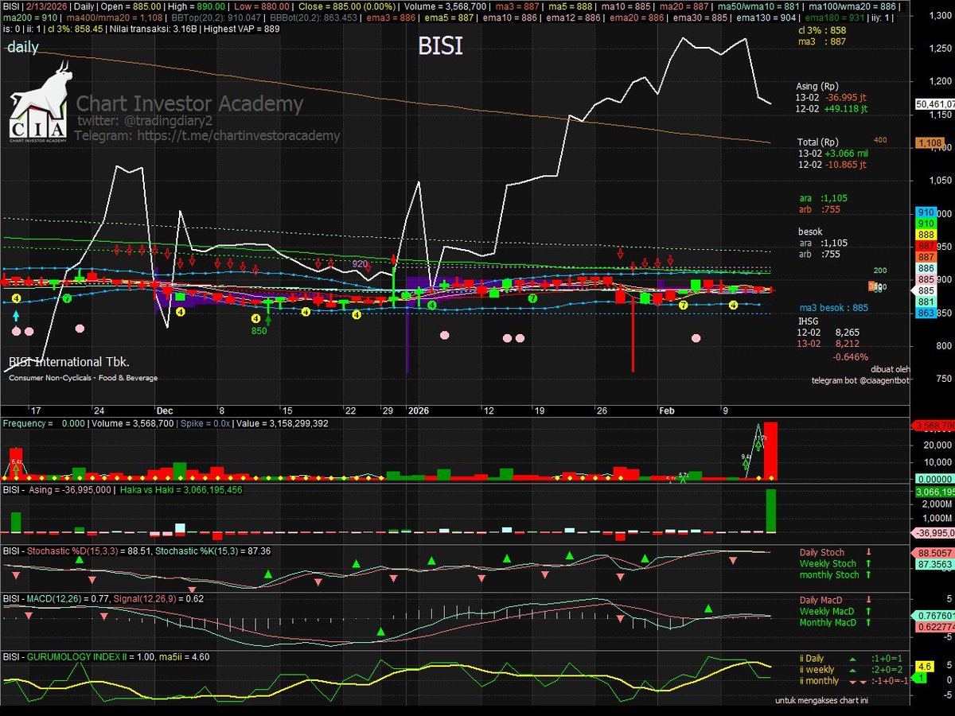Image resolution: width=955 pixels, height=716 pixels.
Task: Click the up arrow beside Weekly MacD
Action: click(x=868, y=611)
